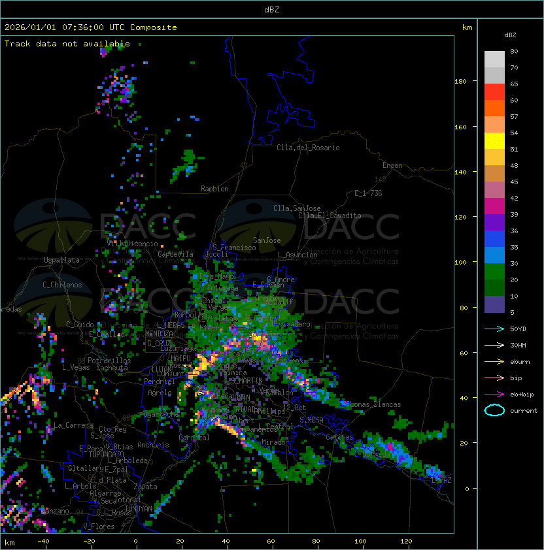544x550 pixels.
Task: Click the 'C_Chilenos' map label
Action: pos(62,285)
